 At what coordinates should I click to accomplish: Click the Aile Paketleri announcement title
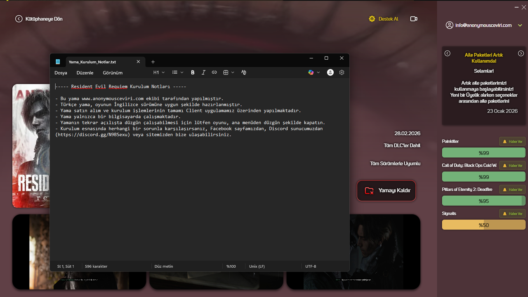tap(483, 58)
